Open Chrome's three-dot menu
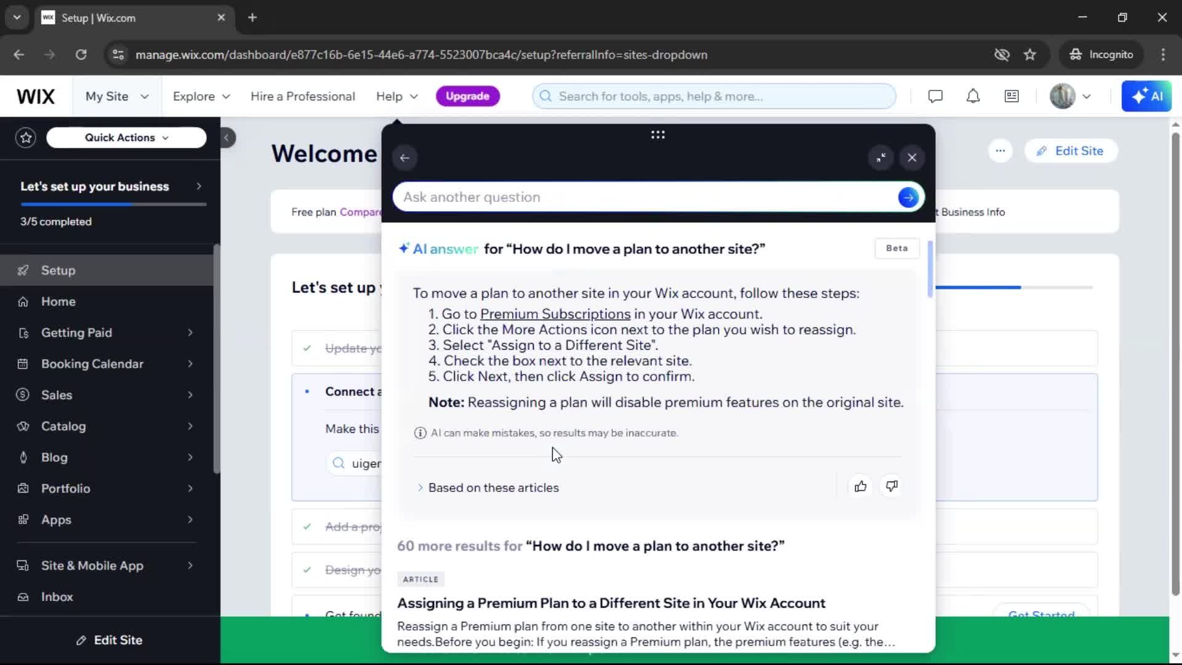Image resolution: width=1182 pixels, height=665 pixels. (x=1163, y=55)
